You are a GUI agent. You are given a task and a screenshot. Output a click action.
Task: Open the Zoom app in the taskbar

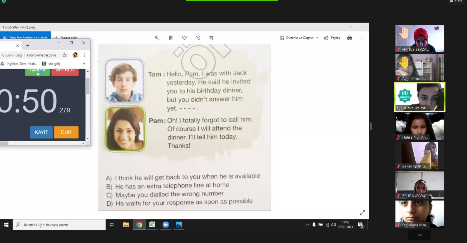pos(165,225)
